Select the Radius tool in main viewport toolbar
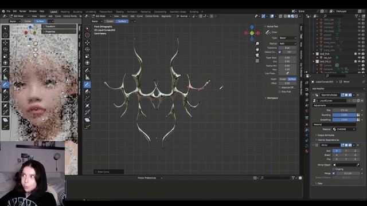The height and width of the screenshot is (206, 367). click(87, 105)
